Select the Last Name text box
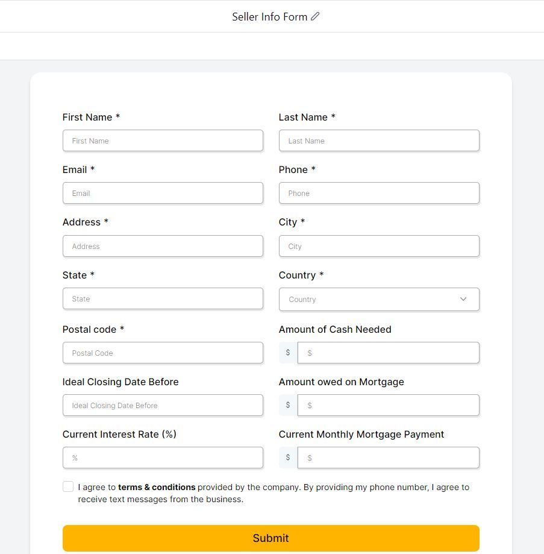The width and height of the screenshot is (544, 554). (379, 140)
